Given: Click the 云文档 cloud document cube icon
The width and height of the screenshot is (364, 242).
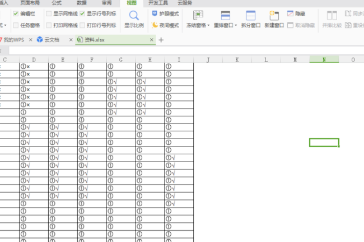Looking at the screenshot, I should pyautogui.click(x=40, y=40).
